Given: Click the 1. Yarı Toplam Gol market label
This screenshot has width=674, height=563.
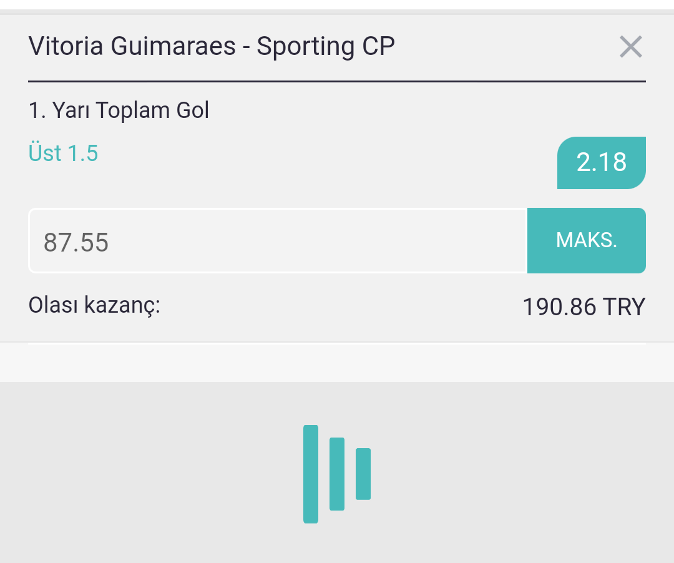Looking at the screenshot, I should (x=119, y=110).
